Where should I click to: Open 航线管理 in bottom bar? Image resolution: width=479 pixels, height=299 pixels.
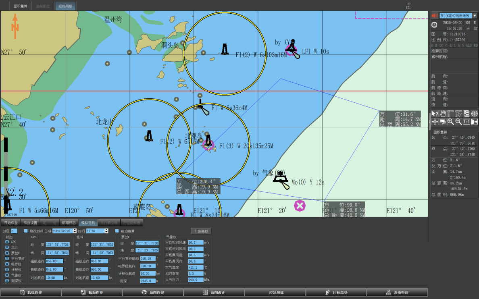[x=31, y=293]
